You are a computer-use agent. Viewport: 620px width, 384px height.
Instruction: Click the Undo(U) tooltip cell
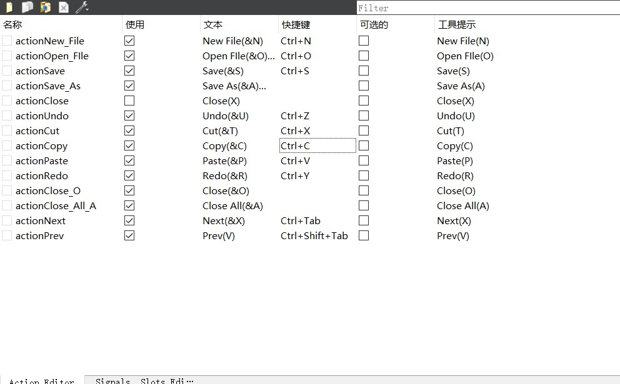point(456,116)
